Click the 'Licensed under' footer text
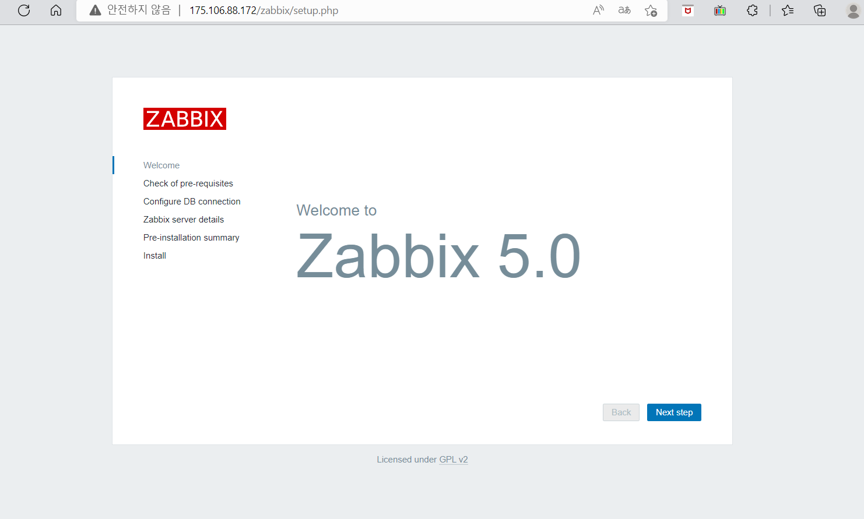This screenshot has width=864, height=519. tap(406, 460)
